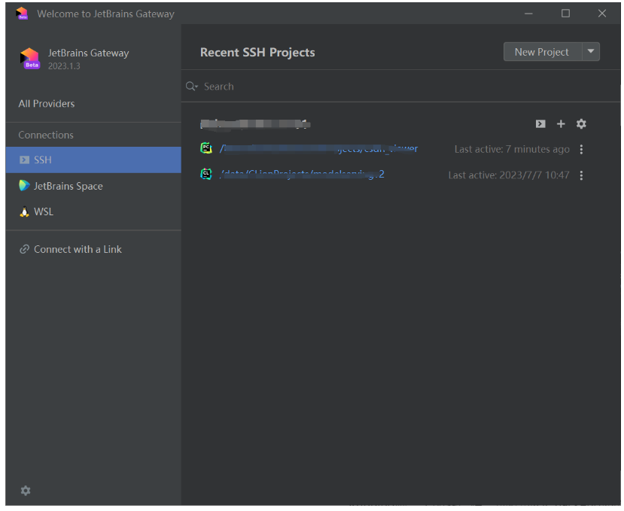Open search options via magnifier dropdown
The image size is (624, 511).
point(192,87)
